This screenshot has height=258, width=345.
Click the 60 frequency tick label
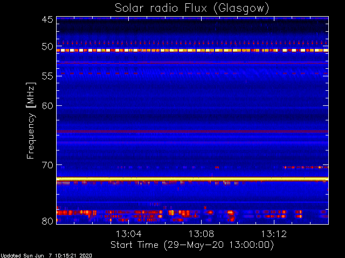click(x=47, y=106)
